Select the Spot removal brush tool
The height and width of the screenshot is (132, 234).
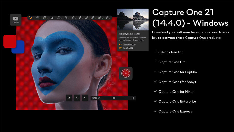(73, 18)
